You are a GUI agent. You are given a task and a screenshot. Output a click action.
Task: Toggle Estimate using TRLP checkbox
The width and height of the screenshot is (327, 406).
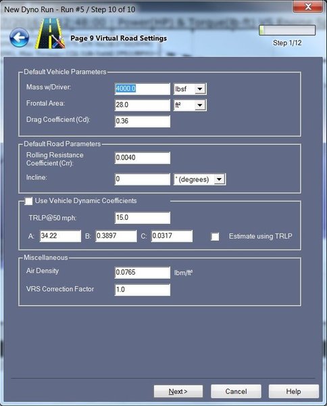pos(215,236)
